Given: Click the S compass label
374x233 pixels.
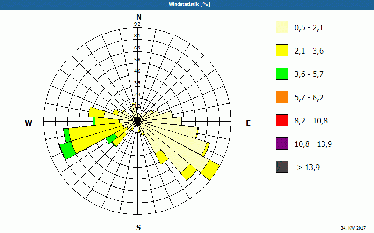Looking at the screenshot, I should 138,227.
